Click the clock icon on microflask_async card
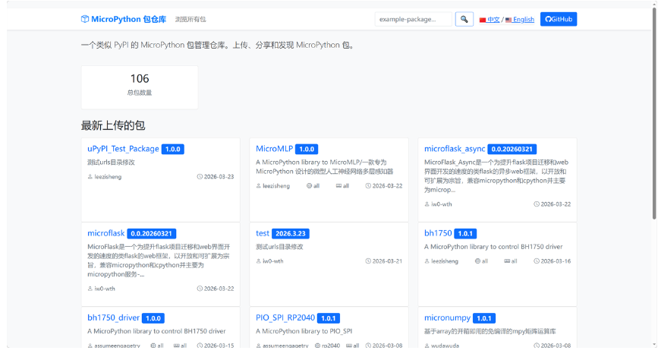This screenshot has width=658, height=360. (537, 204)
